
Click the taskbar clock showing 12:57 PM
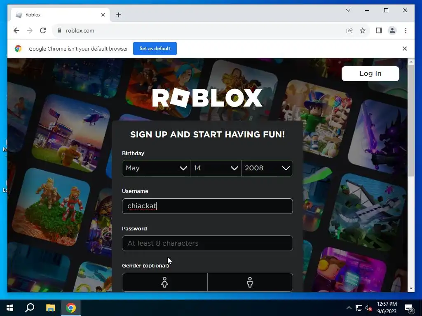(387, 308)
